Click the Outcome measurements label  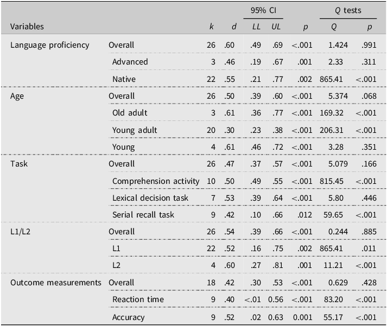tap(56, 283)
